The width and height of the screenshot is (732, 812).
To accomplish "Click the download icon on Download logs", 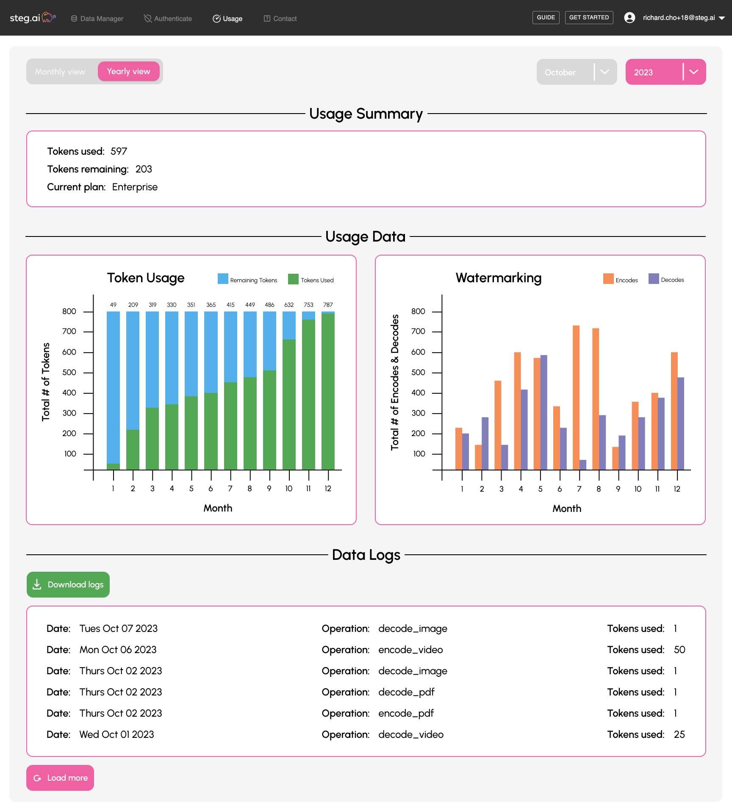I will 37,584.
